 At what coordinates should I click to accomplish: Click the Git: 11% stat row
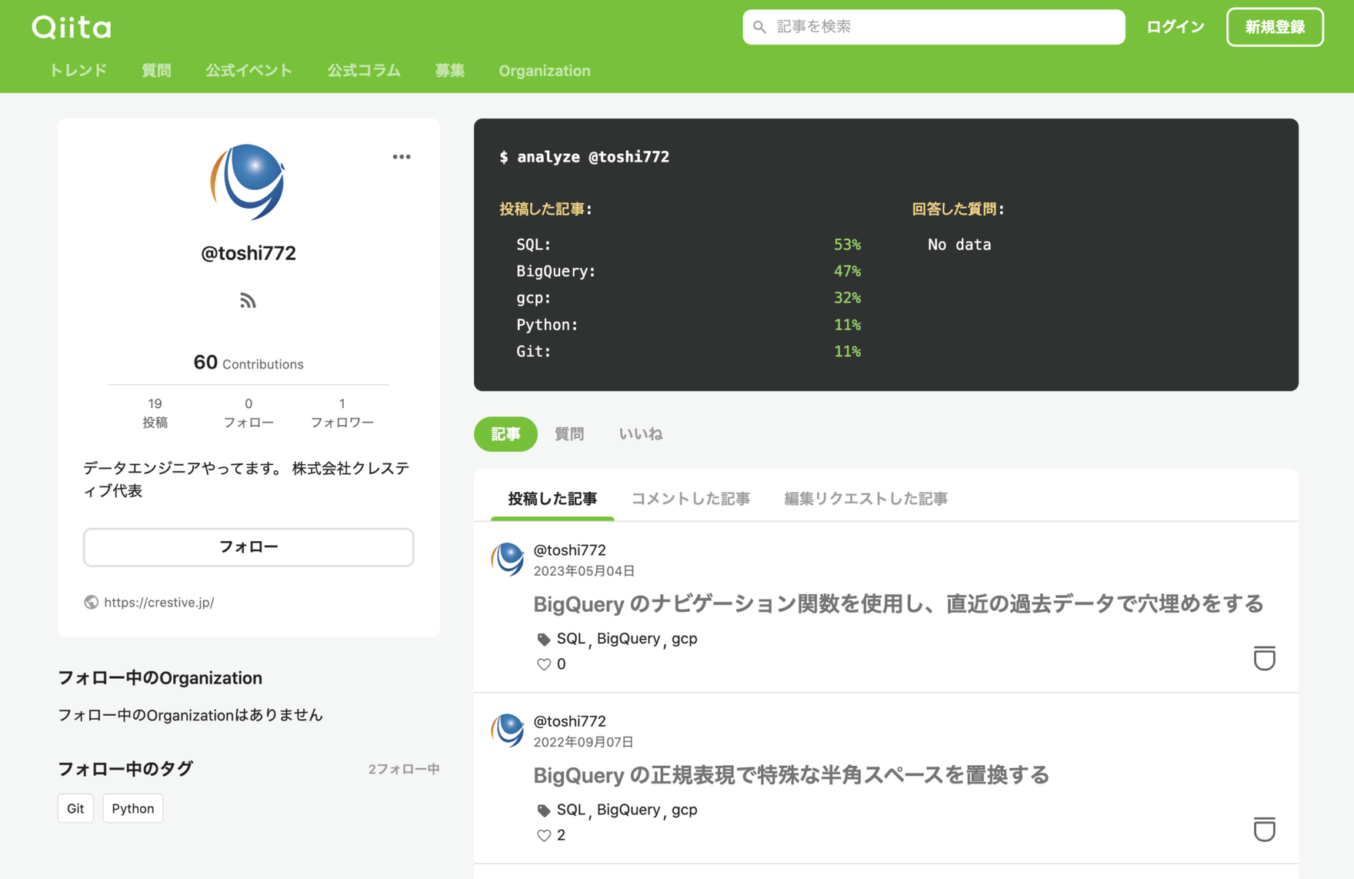click(689, 351)
